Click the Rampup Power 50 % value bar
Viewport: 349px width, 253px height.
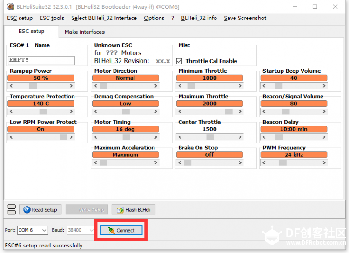tap(41, 78)
